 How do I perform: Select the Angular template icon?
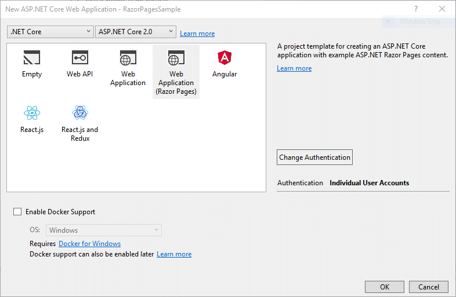[x=225, y=57]
